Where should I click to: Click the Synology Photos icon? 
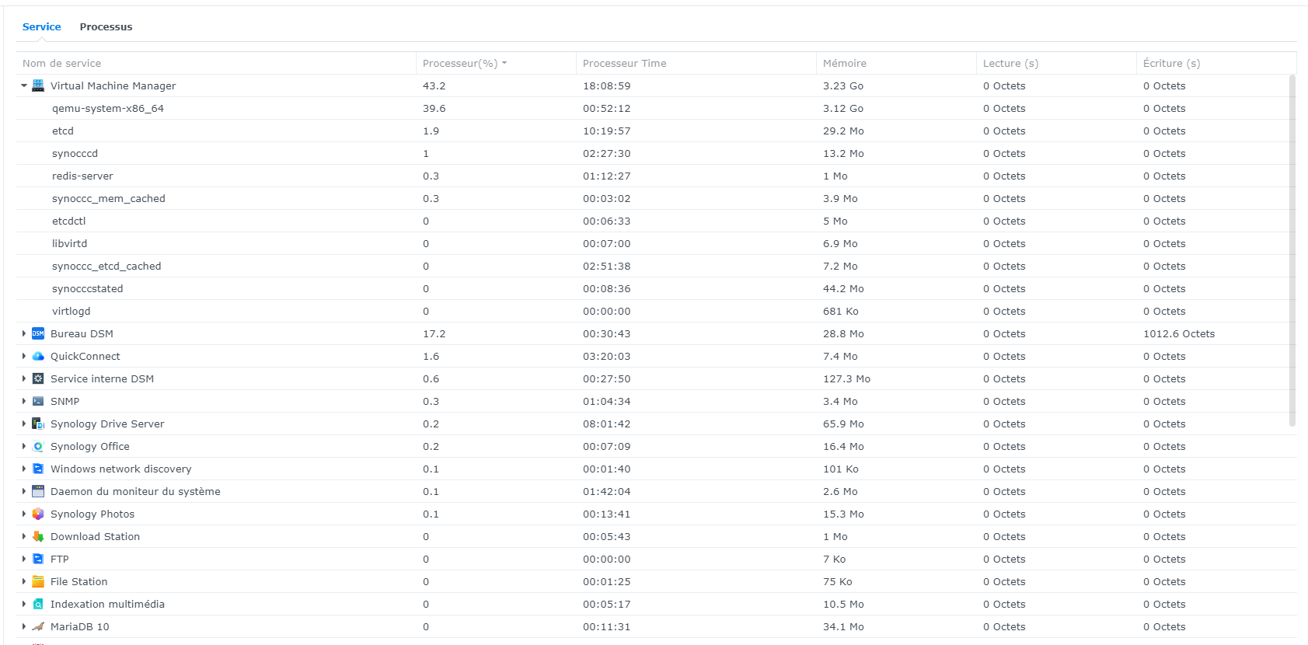coord(38,514)
